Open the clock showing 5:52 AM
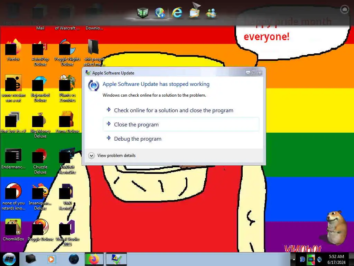 pos(336,259)
